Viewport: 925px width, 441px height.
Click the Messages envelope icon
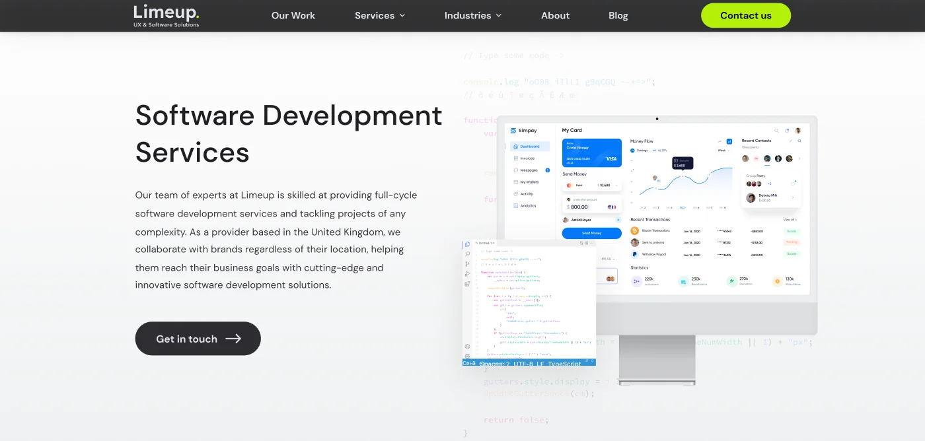[515, 170]
